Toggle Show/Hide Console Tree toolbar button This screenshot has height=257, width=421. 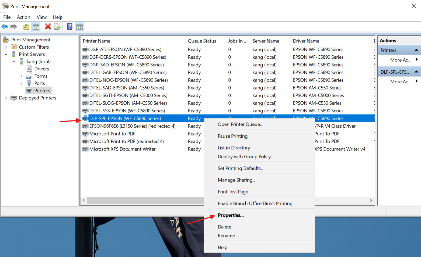click(36, 27)
